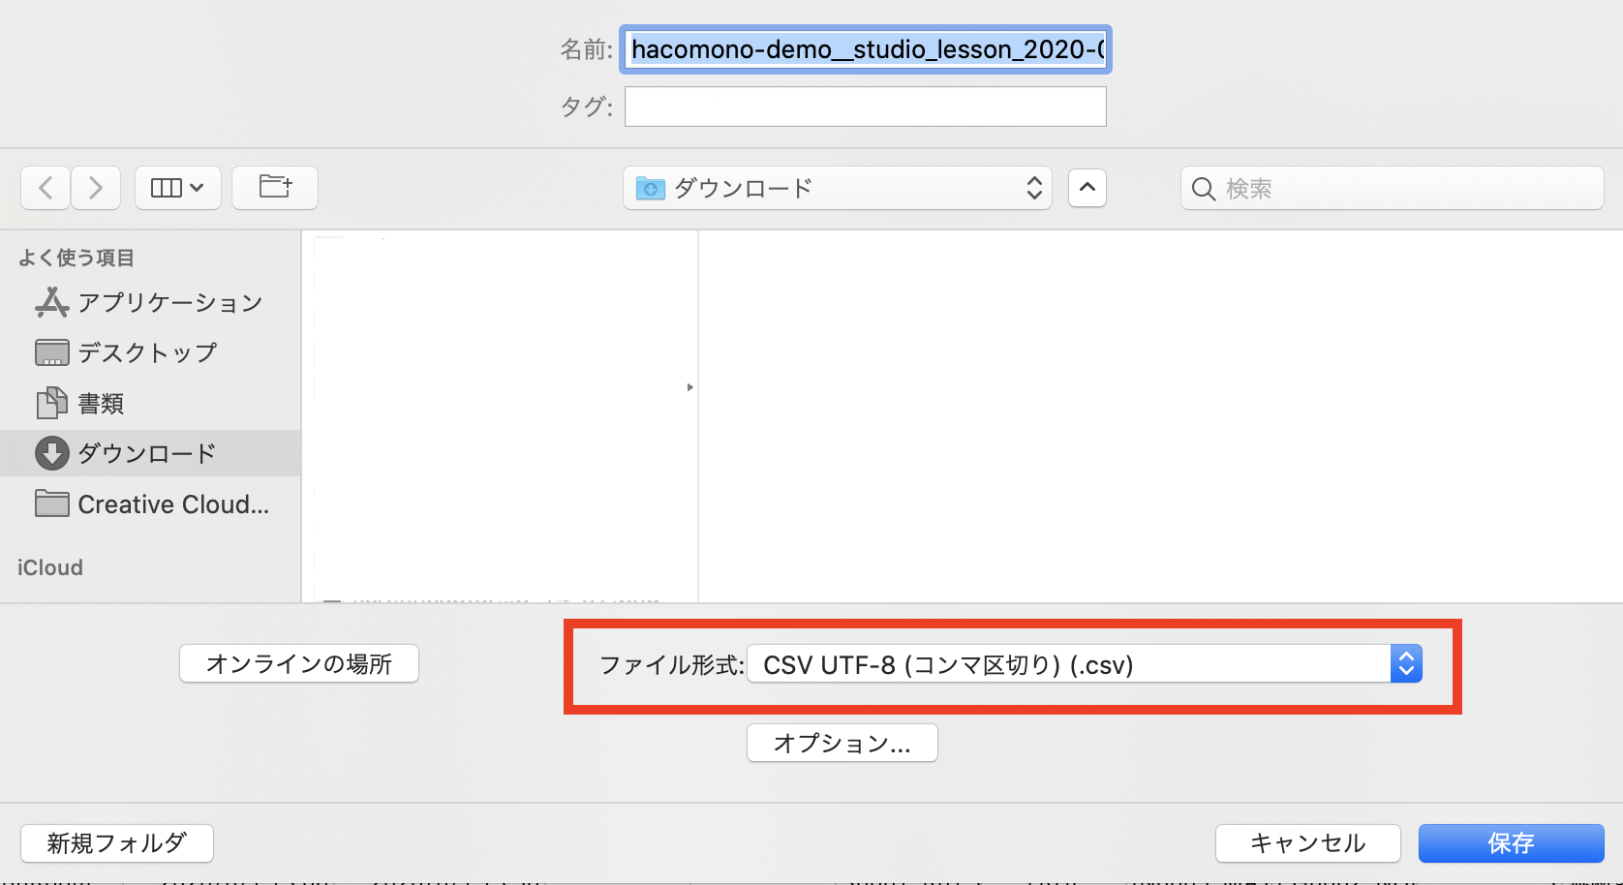This screenshot has width=1623, height=885.
Task: Collapse the dialog with the chevron-up button
Action: pyautogui.click(x=1087, y=188)
